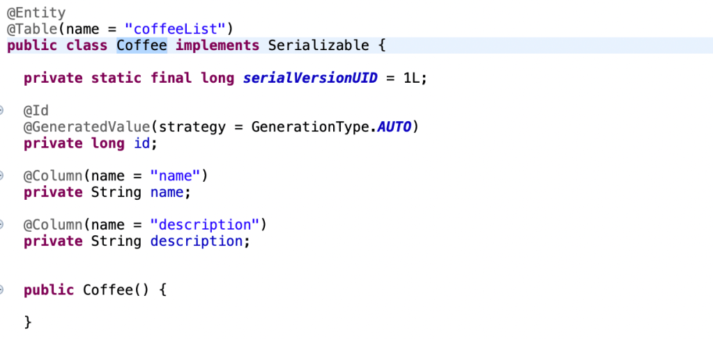Click the @Entity annotation
713x339 pixels.
click(x=36, y=13)
